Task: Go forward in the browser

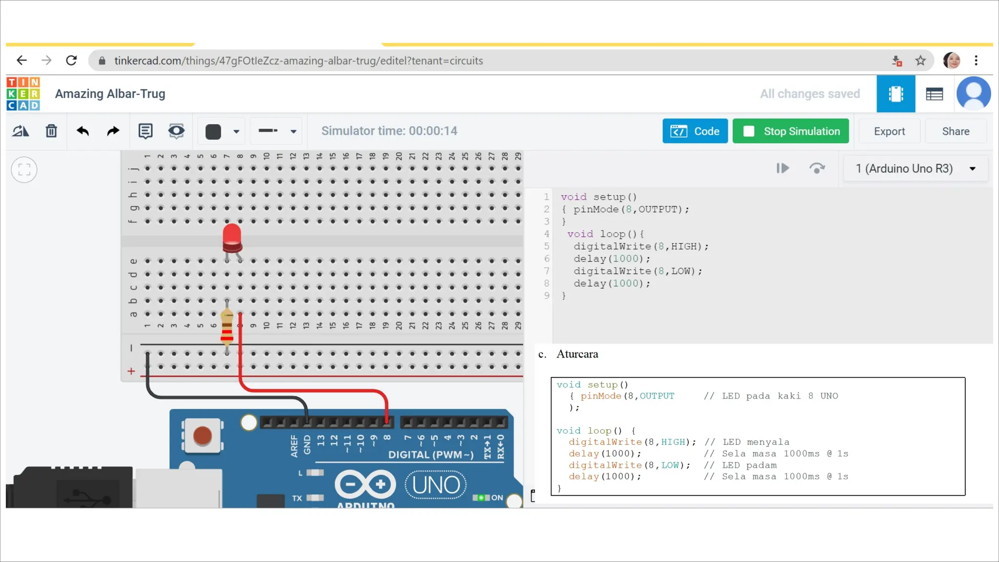Action: coord(46,60)
